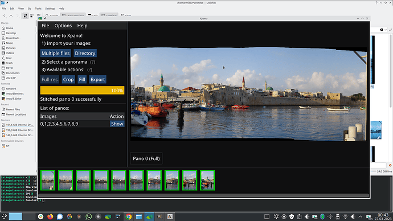This screenshot has width=393, height=221.
Task: Click the Directory import button
Action: click(85, 53)
